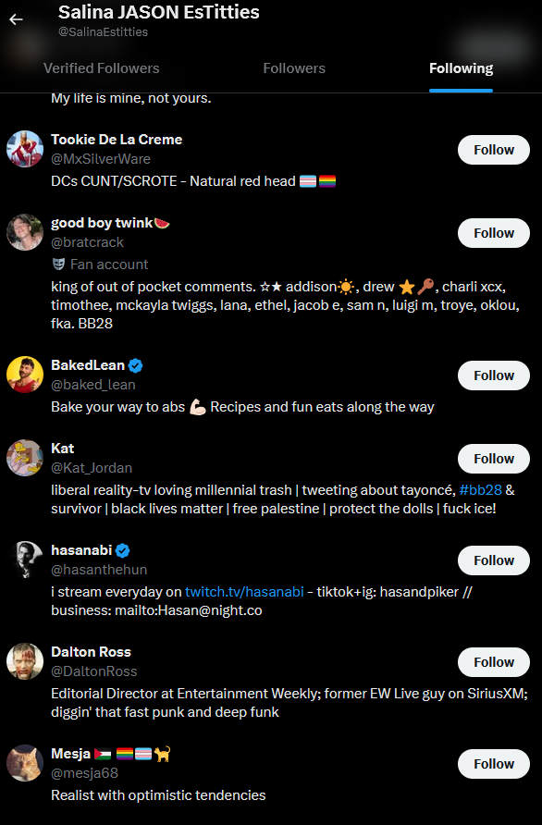This screenshot has height=825, width=542.
Task: Click hasanabi's blue verified badge
Action: (123, 550)
